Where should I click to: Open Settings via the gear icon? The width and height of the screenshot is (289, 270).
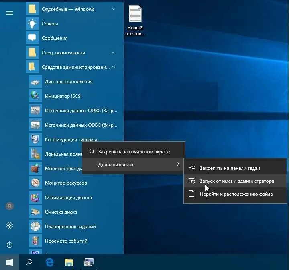(x=10, y=225)
